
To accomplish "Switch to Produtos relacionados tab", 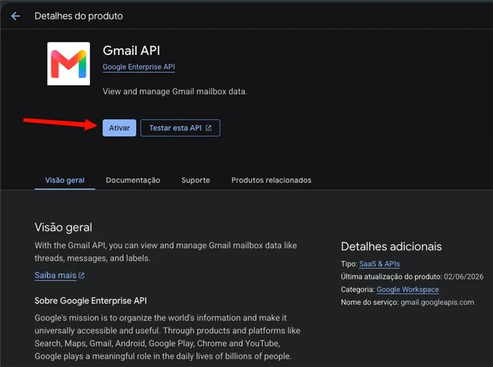I will coord(271,180).
